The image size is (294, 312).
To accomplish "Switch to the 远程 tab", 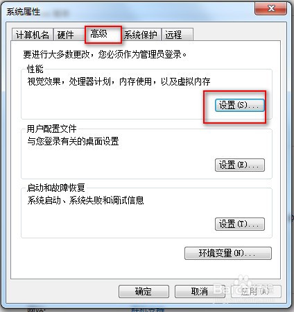I will pyautogui.click(x=178, y=35).
